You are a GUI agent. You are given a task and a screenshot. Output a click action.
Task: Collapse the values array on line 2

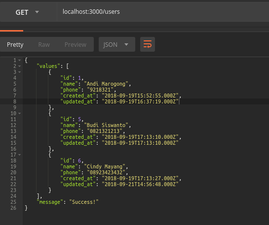coord(20,66)
